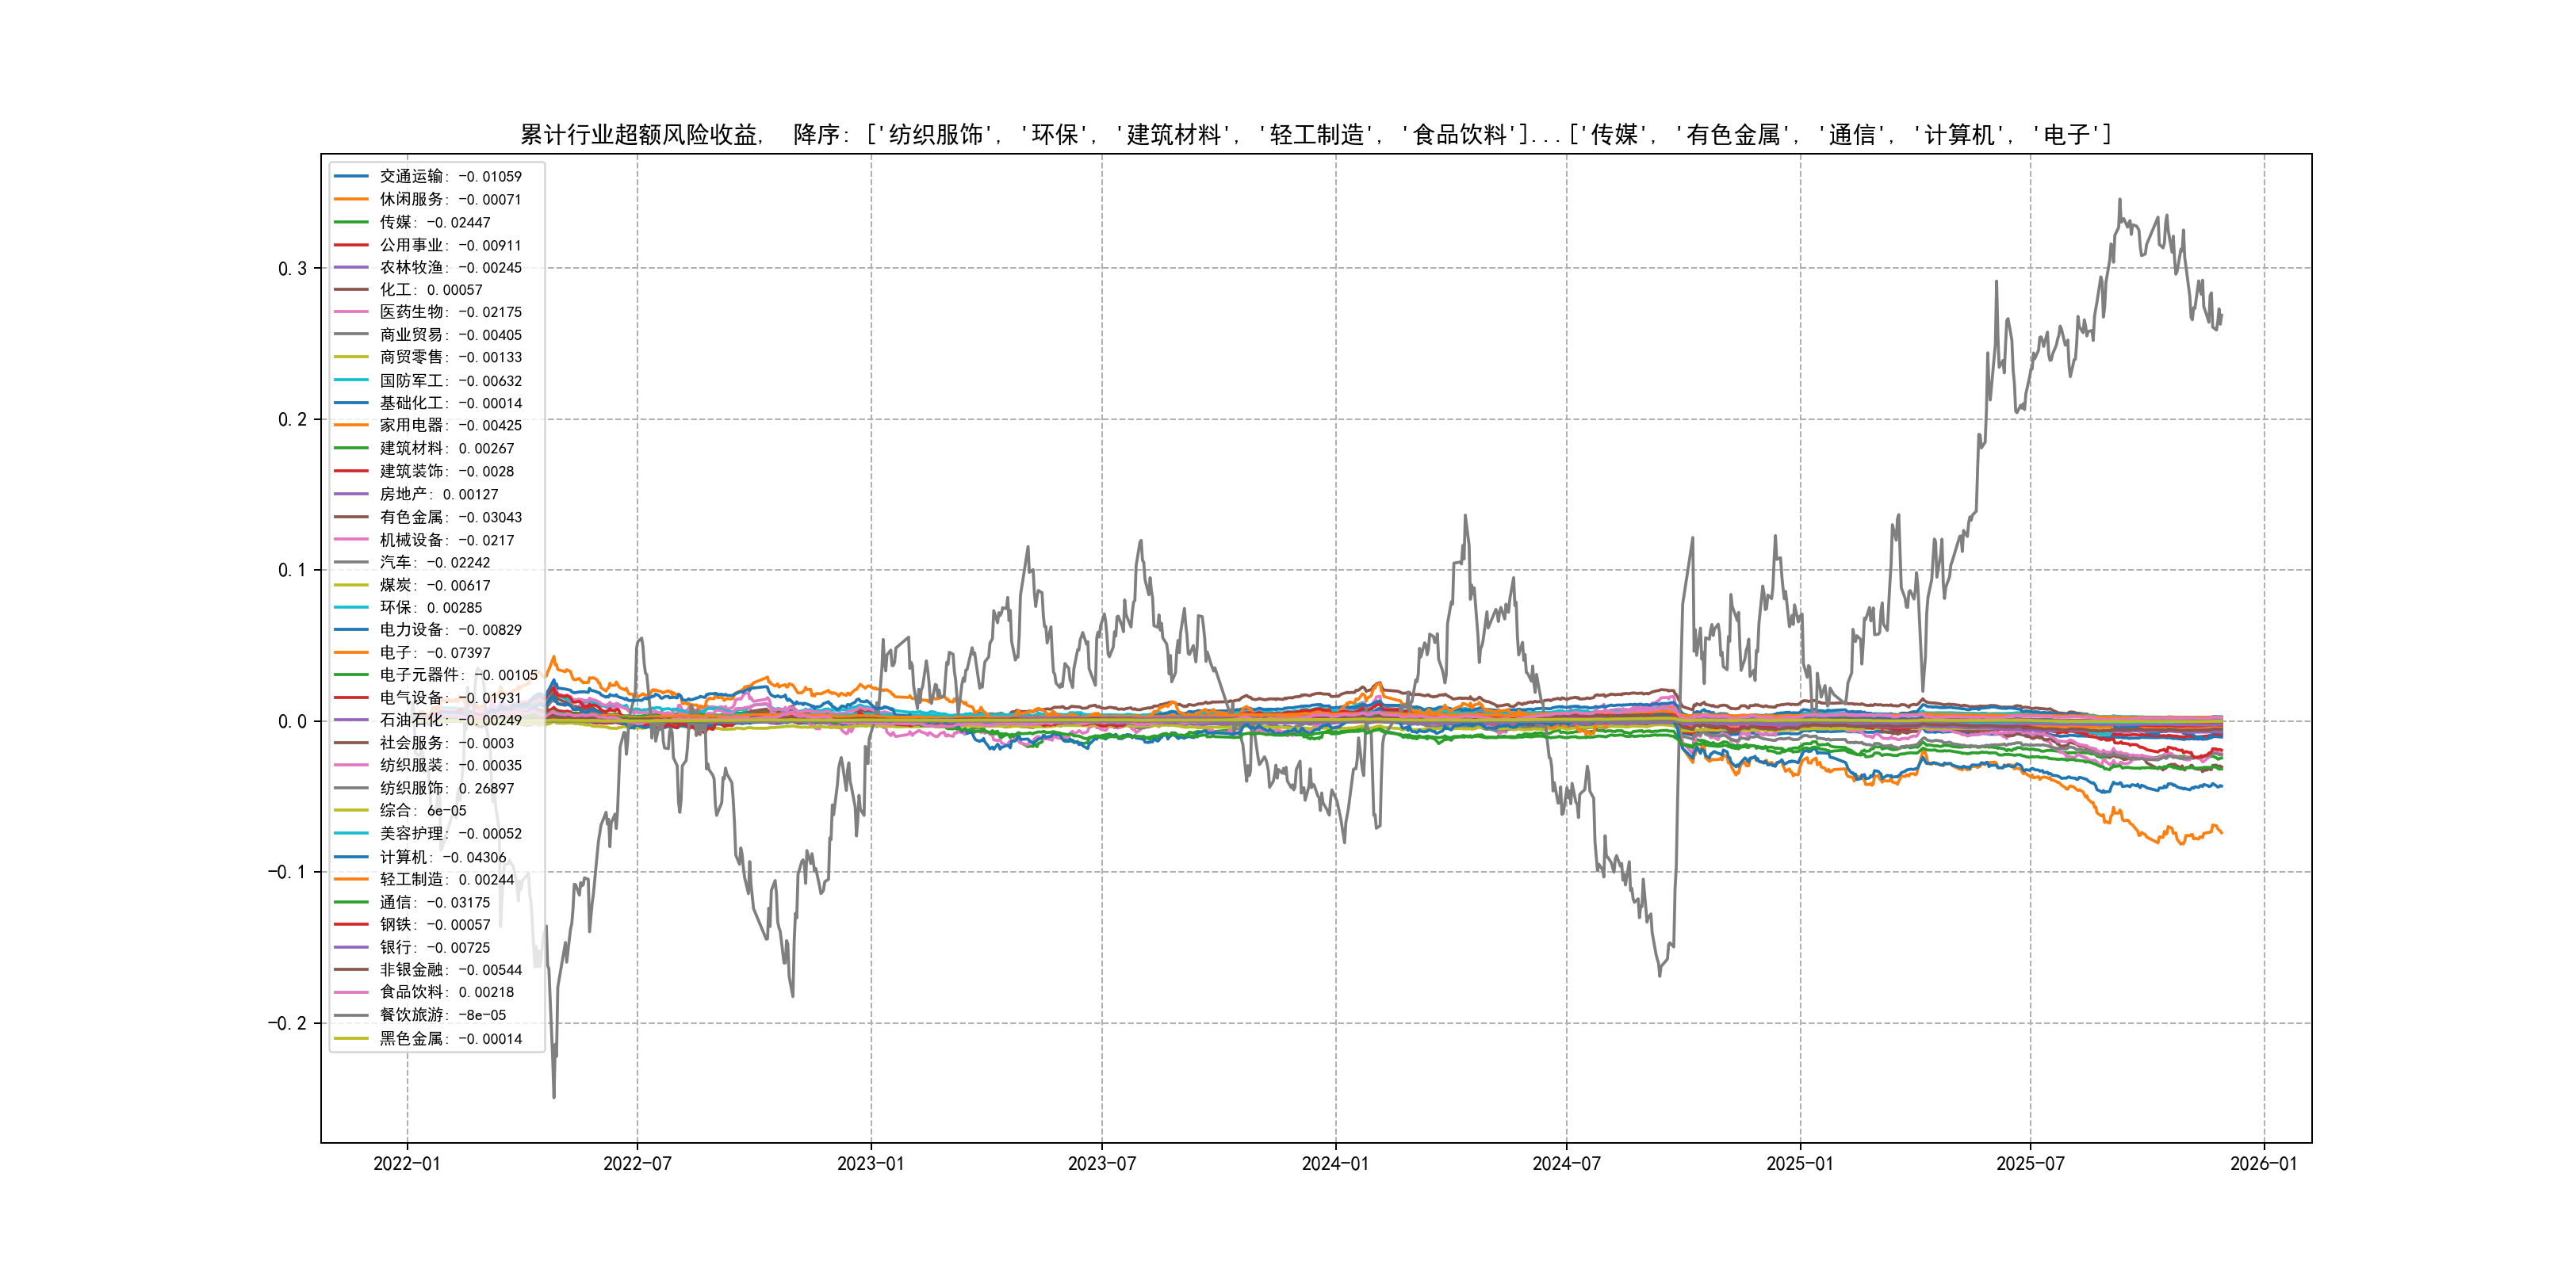
Task: Click the chart title text
Action: click(1315, 135)
